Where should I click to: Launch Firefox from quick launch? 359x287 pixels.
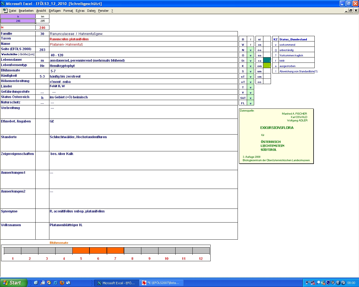pyautogui.click(x=62, y=283)
